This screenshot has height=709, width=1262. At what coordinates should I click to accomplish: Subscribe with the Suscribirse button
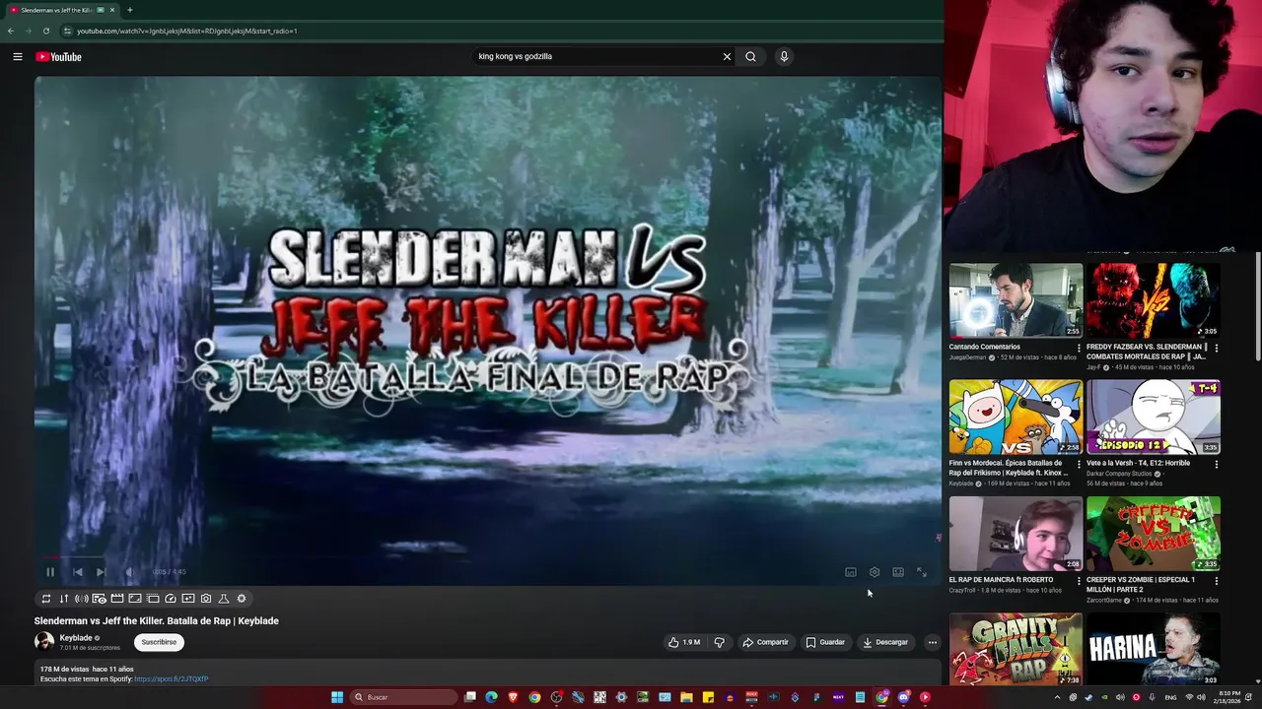(x=159, y=642)
